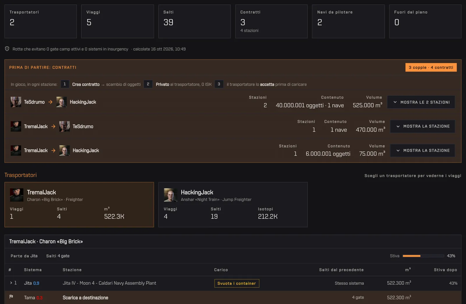Screen dimensions: 466x304
Task: Click the arrow icon between TremalJack and TeSdrumo
Action: pos(53,127)
